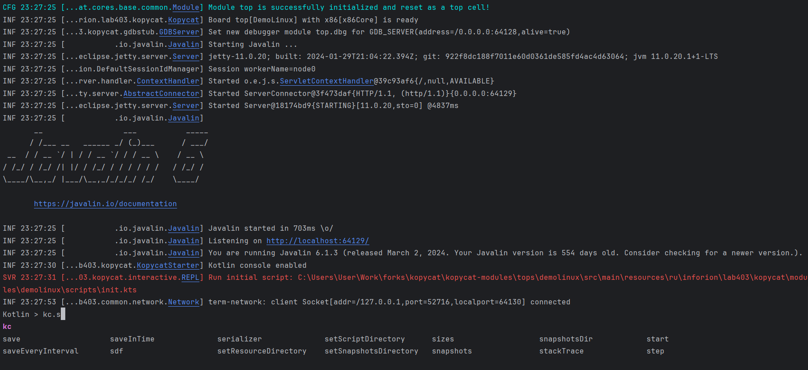Click 'Kotlin console enabled' message text
The height and width of the screenshot is (370, 808).
pyautogui.click(x=258, y=266)
